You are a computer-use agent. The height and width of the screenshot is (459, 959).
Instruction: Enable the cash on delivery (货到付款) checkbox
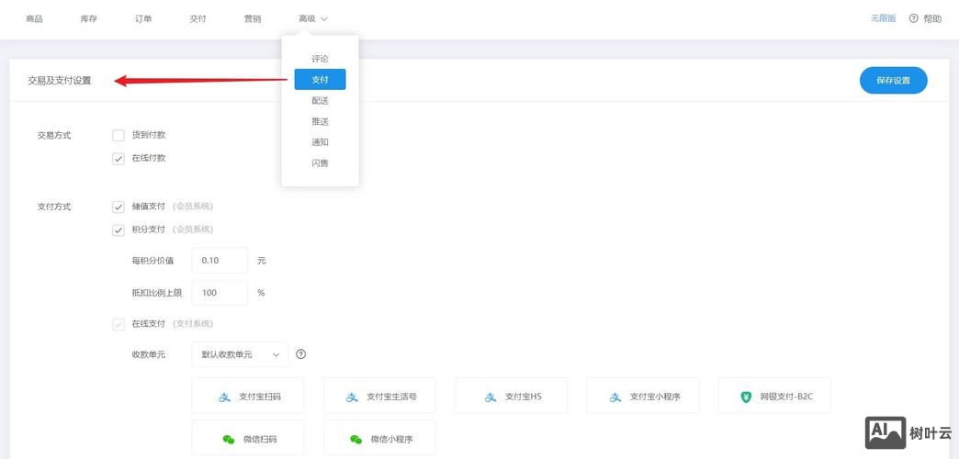[x=118, y=135]
